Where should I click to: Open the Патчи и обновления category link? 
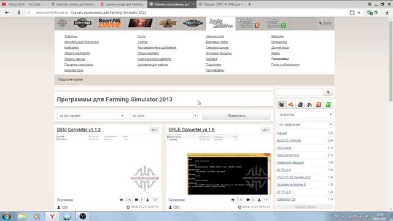click(x=285, y=64)
